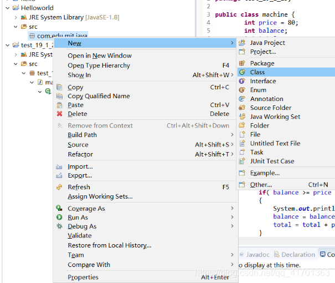
Task: Click the Export icon
Action: pyautogui.click(x=59, y=175)
